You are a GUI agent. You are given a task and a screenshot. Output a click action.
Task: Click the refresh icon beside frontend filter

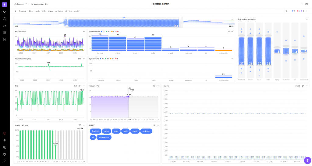[x=16, y=11]
